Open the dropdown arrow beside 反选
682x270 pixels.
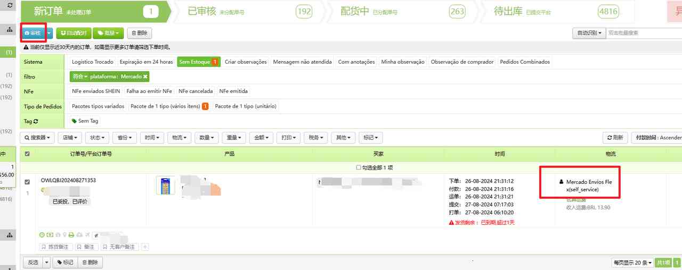[x=46, y=263]
